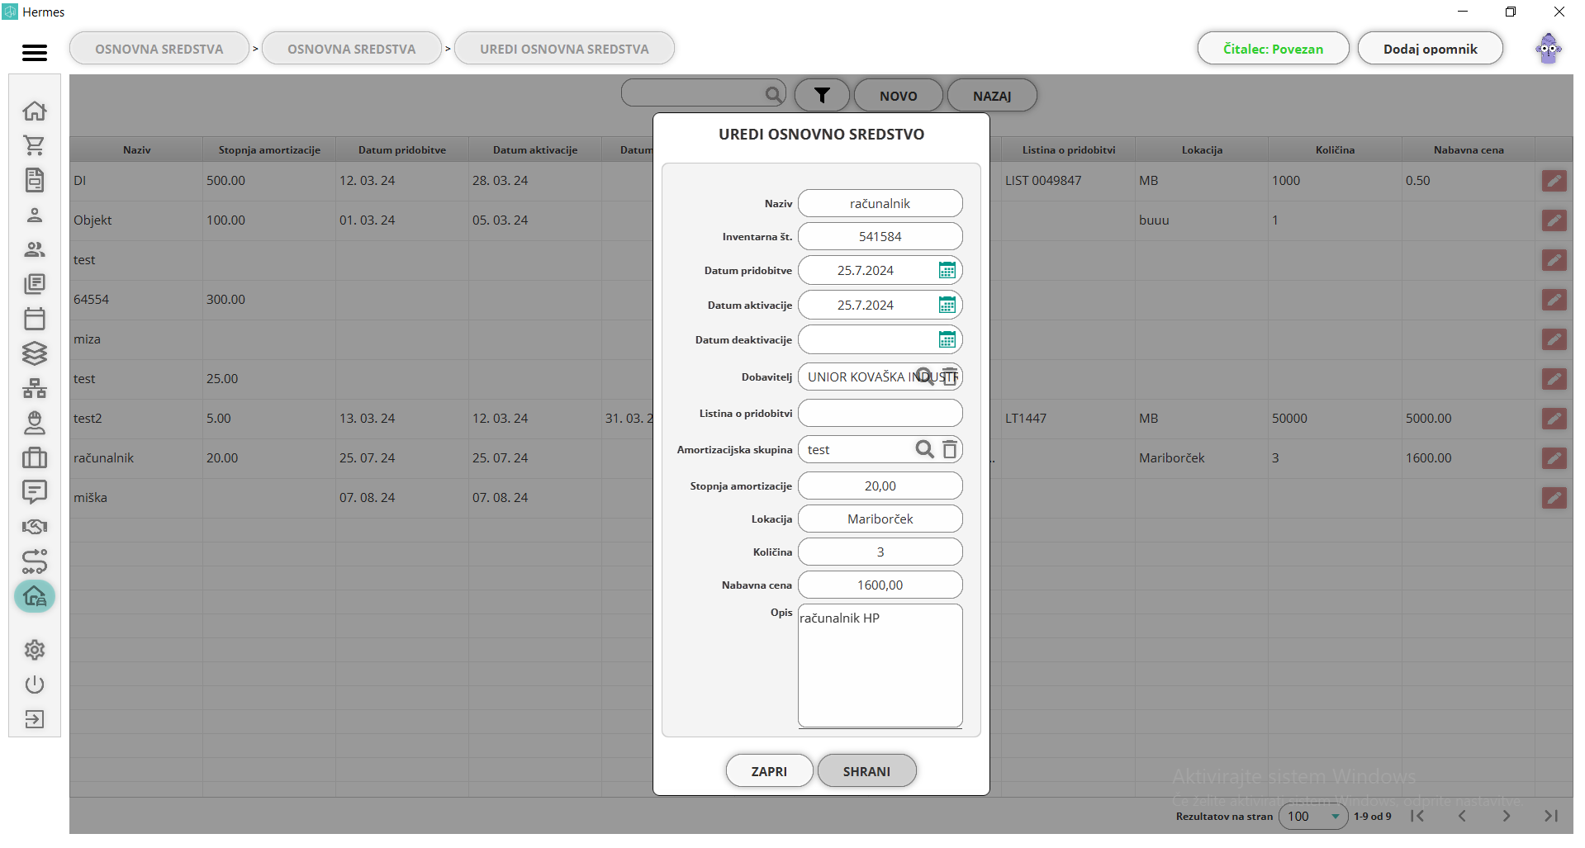This screenshot has width=1585, height=848.
Task: Open the route path sidebar icon
Action: pyautogui.click(x=35, y=561)
